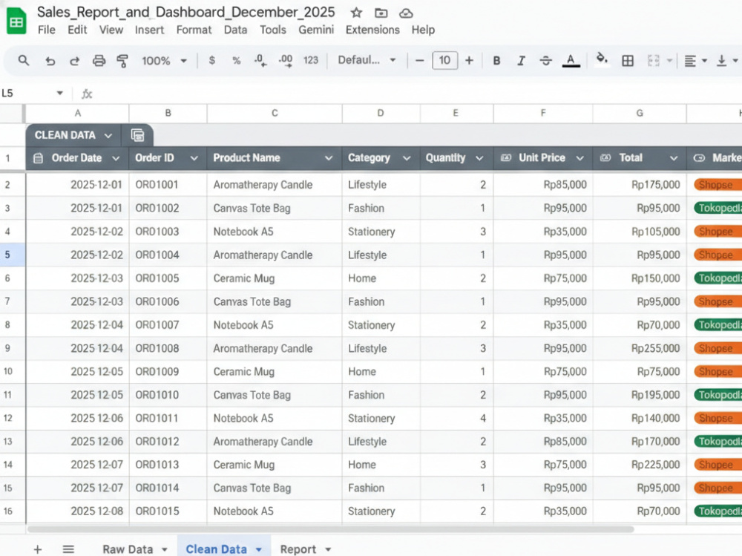Image resolution: width=742 pixels, height=556 pixels.
Task: Decrease decimal places
Action: pos(260,61)
